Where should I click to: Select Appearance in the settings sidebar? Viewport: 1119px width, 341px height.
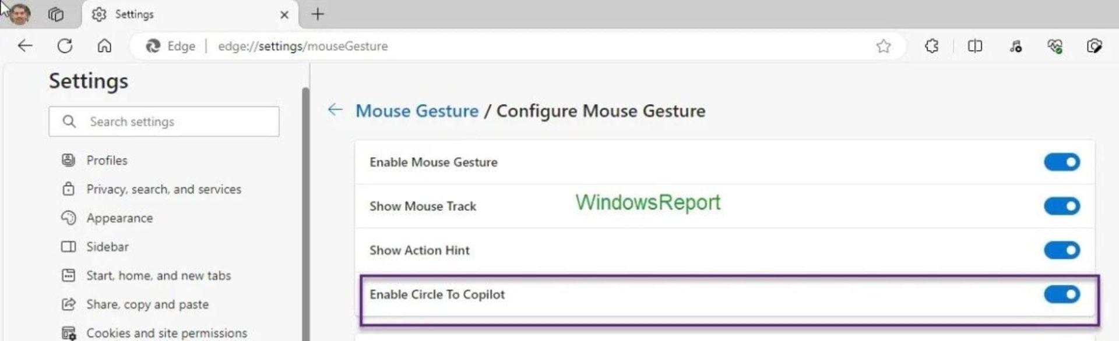[119, 218]
